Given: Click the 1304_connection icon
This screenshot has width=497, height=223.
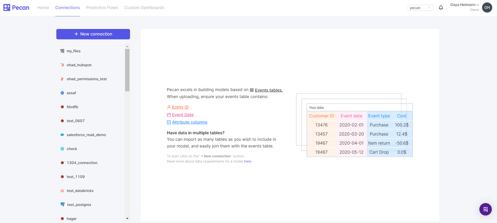Looking at the screenshot, I should pyautogui.click(x=62, y=163).
